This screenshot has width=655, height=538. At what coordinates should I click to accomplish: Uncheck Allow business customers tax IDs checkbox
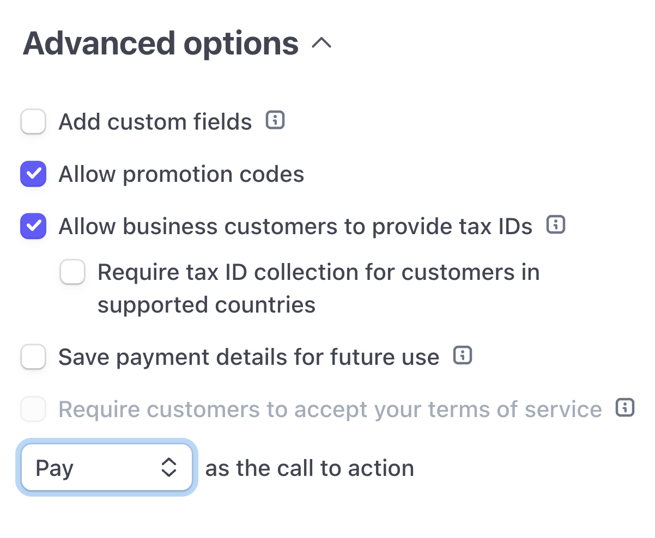coord(33,226)
